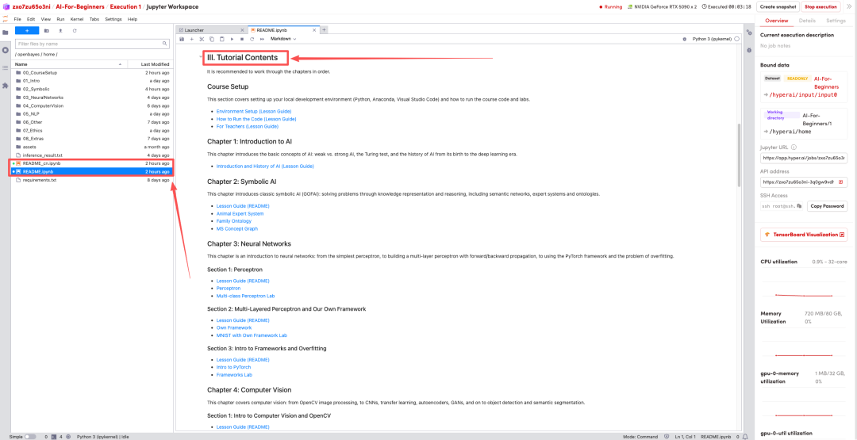Click copy icon next to ssh root command
Image resolution: width=857 pixels, height=440 pixels.
pos(799,206)
